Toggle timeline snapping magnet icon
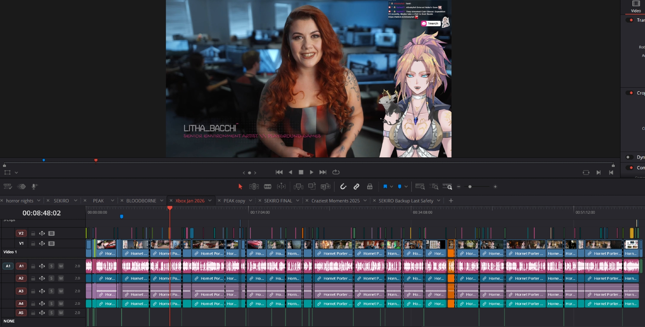This screenshot has width=645, height=327. [x=343, y=186]
